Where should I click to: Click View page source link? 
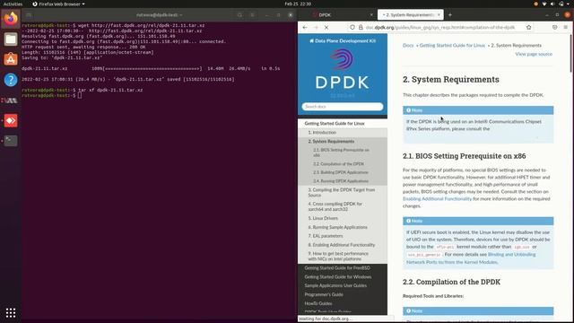click(x=534, y=54)
